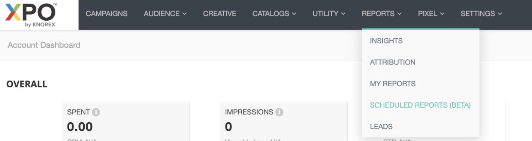Click the IMPRESSIONS metric card value
Viewport: 532px width, 141px height.
click(229, 127)
